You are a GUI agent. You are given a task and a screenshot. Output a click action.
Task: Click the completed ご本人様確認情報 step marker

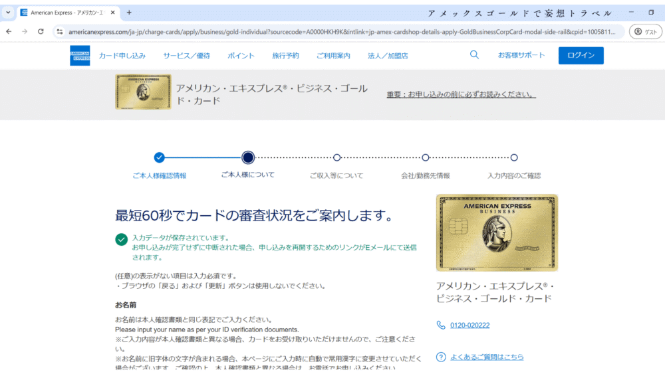[x=159, y=157]
